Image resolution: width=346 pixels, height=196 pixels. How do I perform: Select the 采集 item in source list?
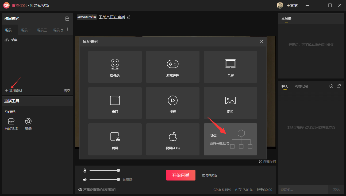coord(37,40)
